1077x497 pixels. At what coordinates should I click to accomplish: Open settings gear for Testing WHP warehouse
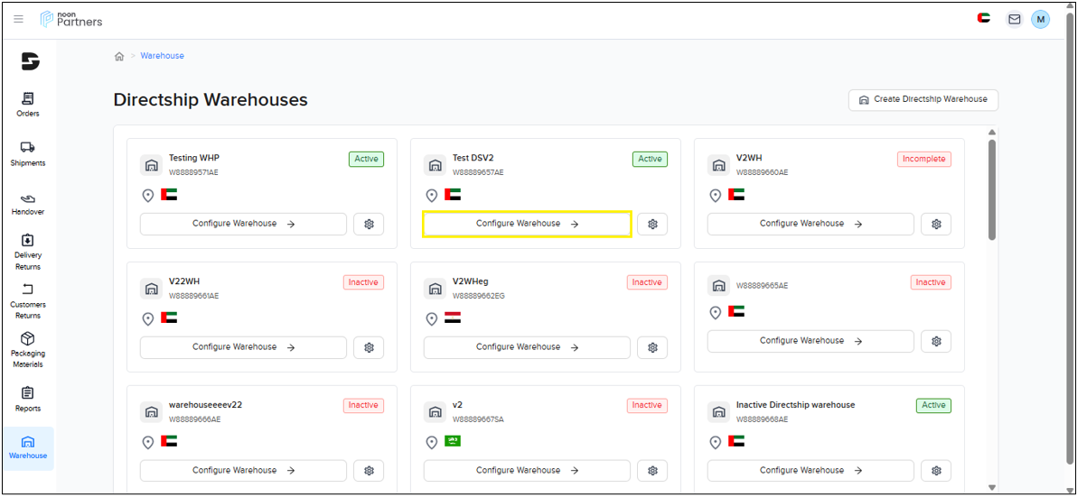coord(369,224)
